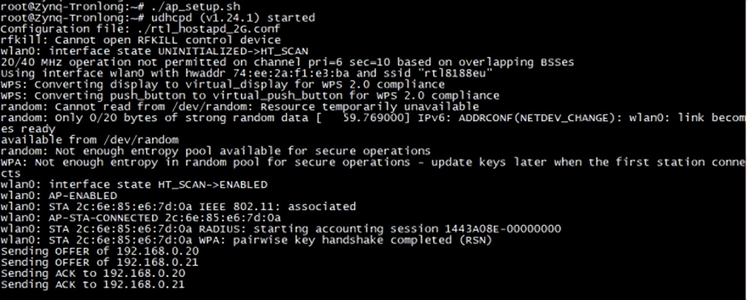Viewport: 747px width, 300px height.
Task: Click the AP-STA-CONNECTED 2c:6e:85:e6:7d:0a line
Action: point(141,217)
